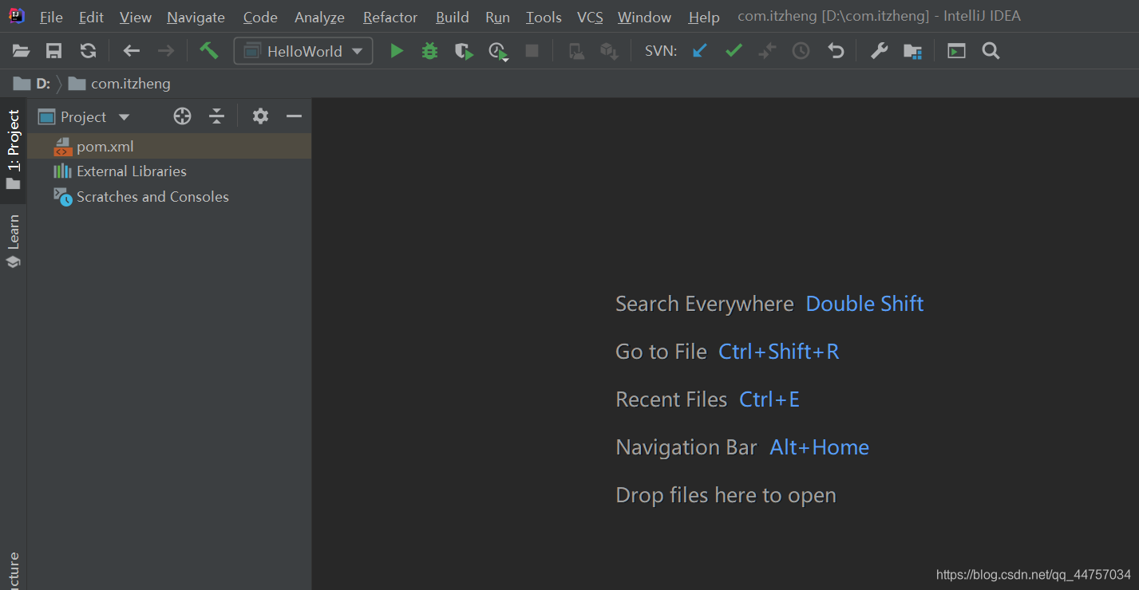Toggle the 1: Project tool window tab

[x=14, y=148]
